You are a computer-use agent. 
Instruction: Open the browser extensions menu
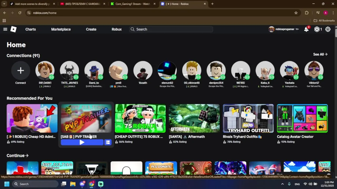(x=307, y=13)
